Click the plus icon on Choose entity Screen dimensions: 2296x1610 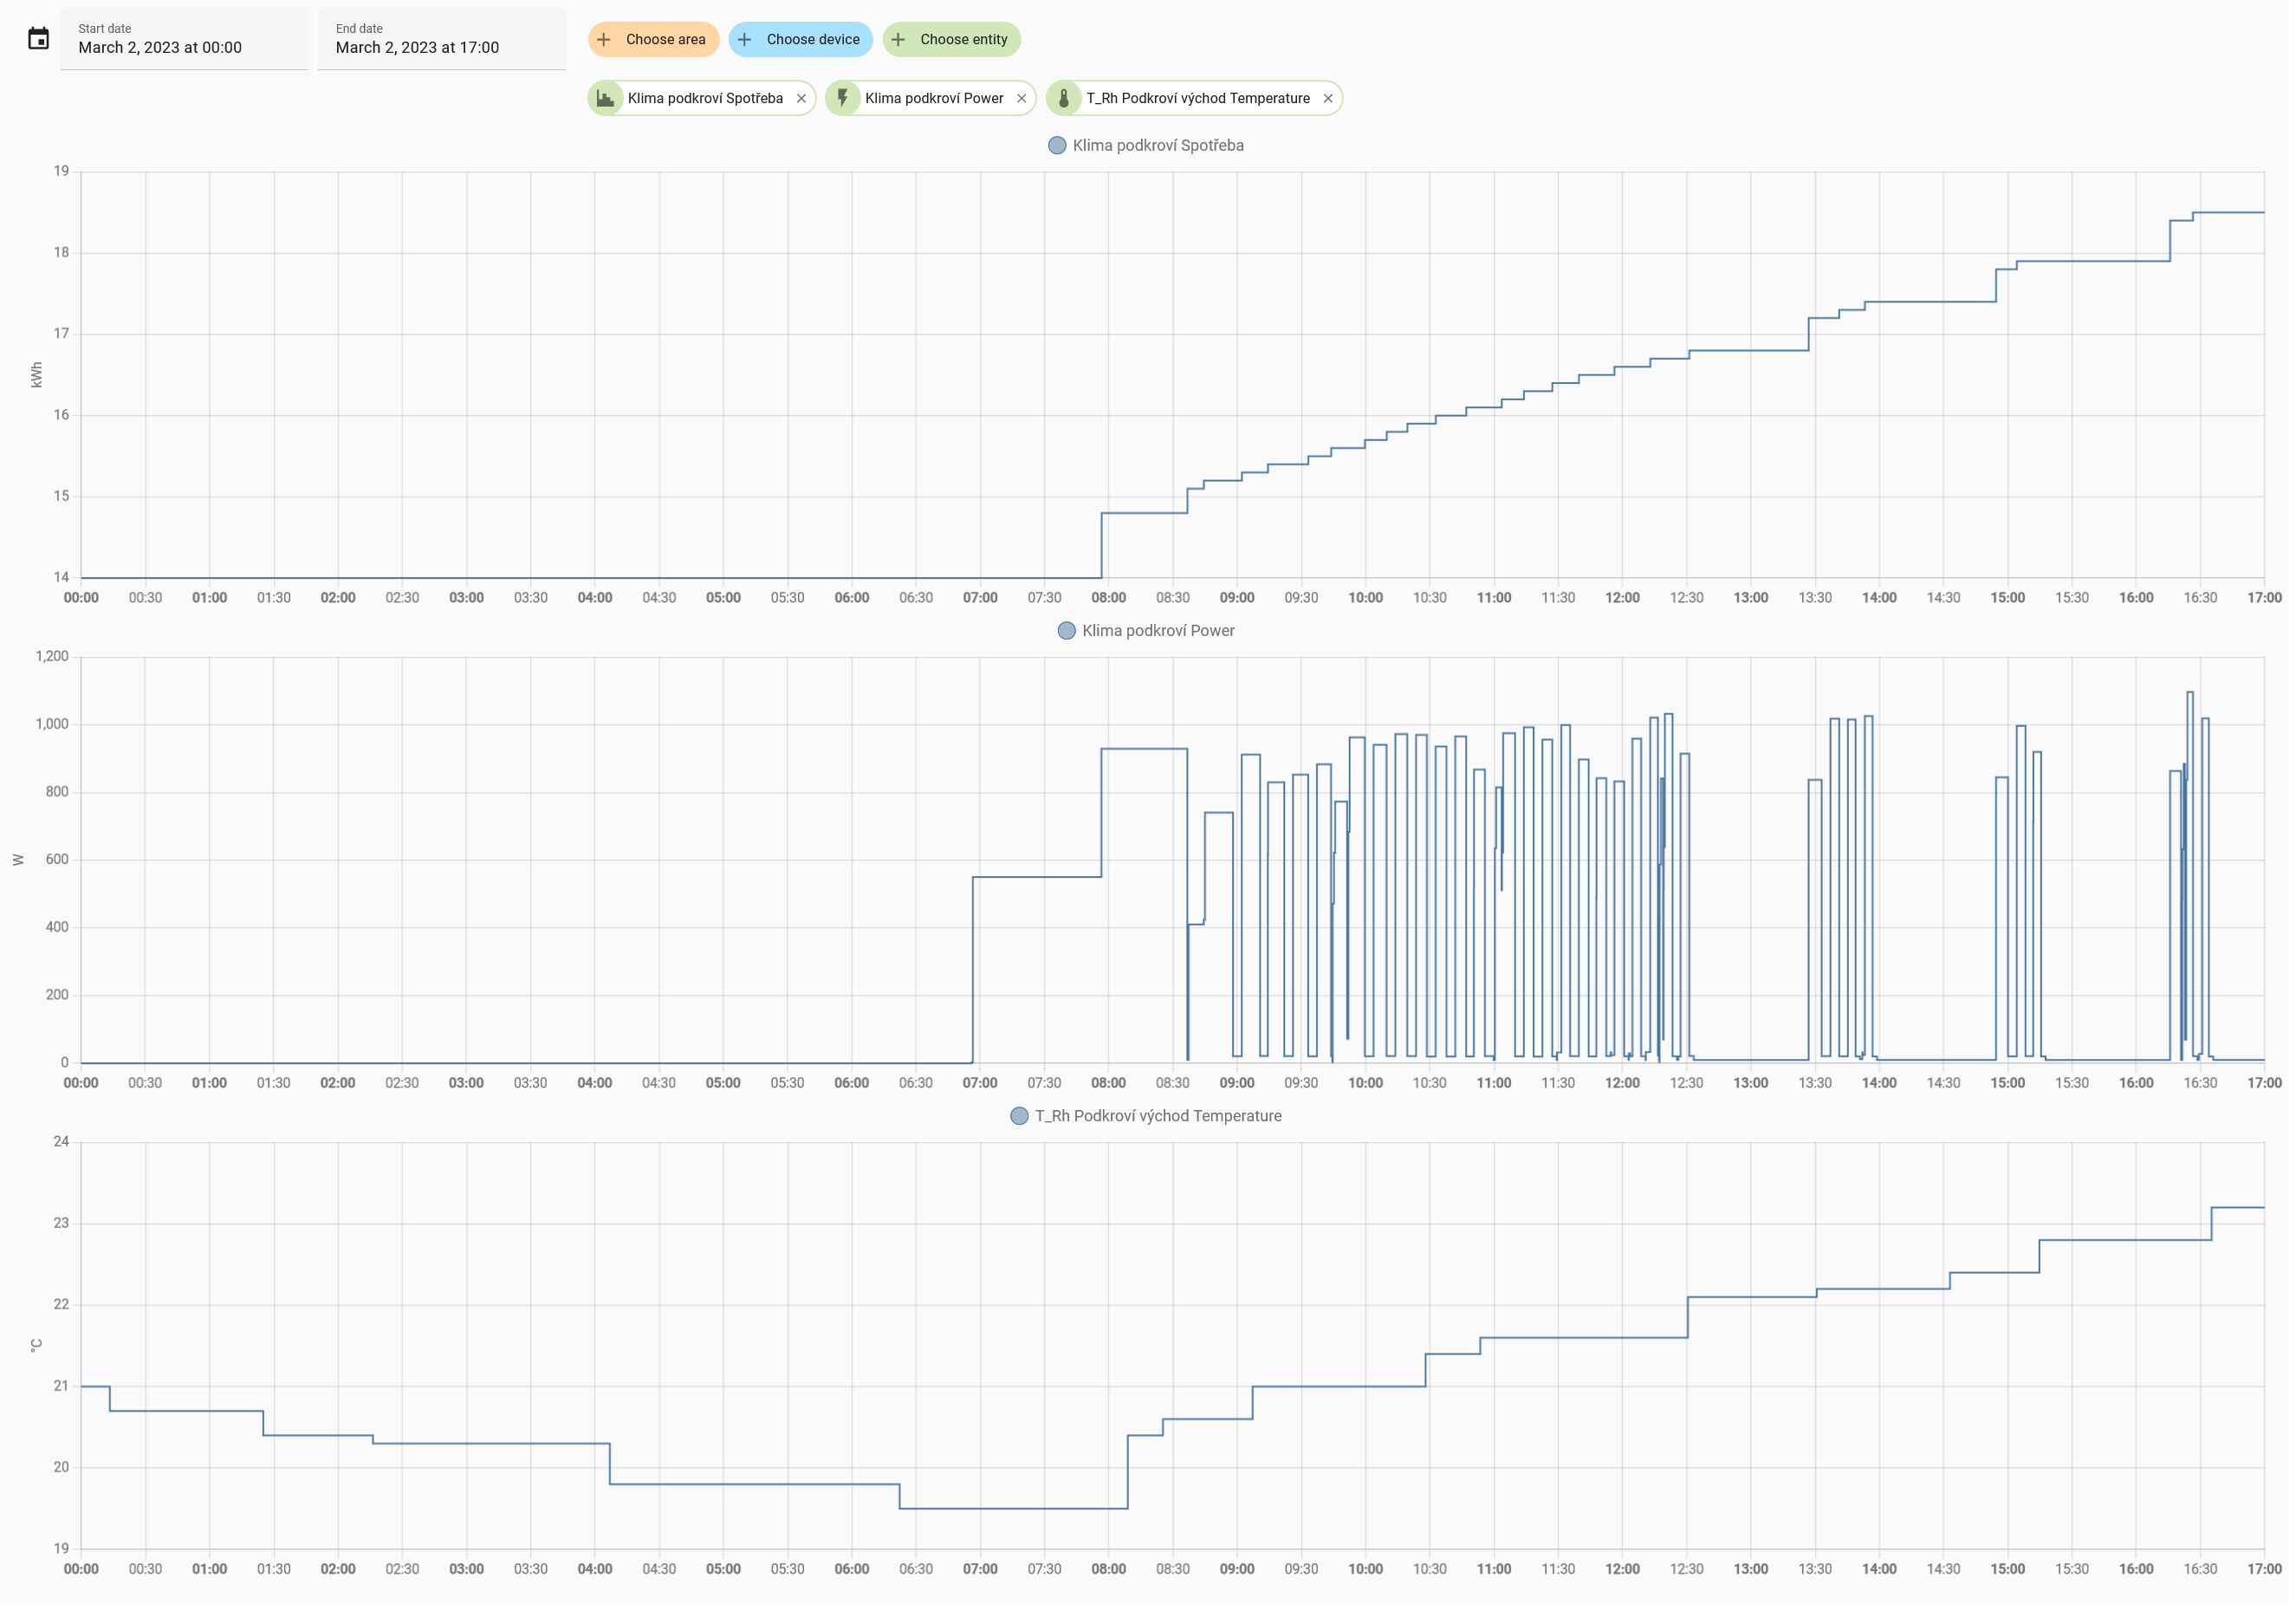898,39
